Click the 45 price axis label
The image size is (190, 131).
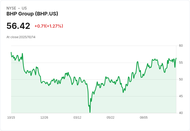[x=181, y=96]
